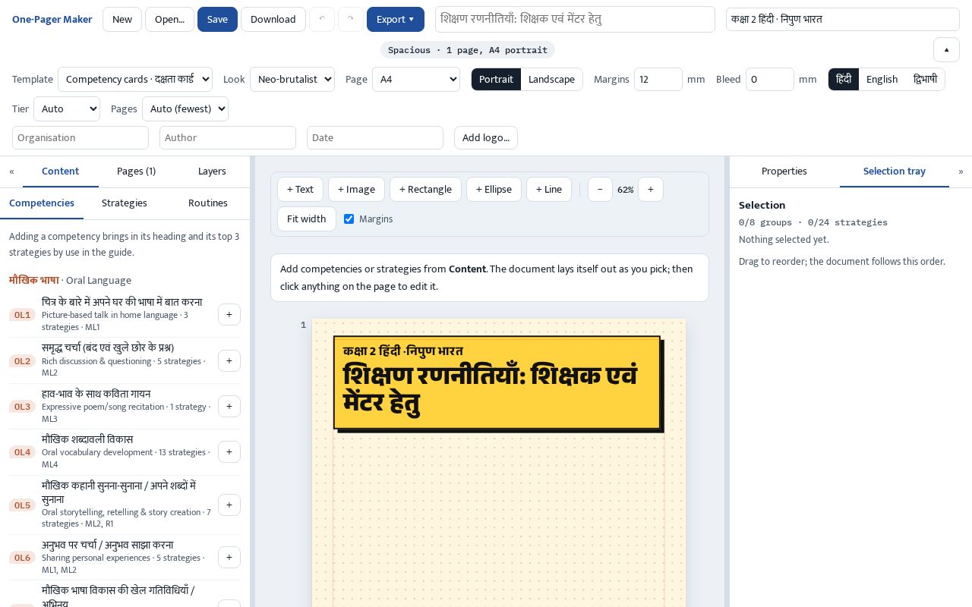Open the Strategies sub-tab
The height and width of the screenshot is (607, 972).
(125, 203)
